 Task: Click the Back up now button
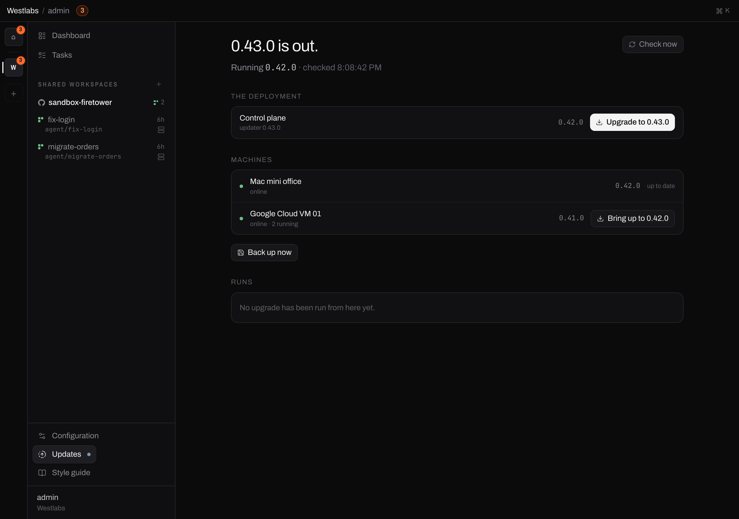click(x=264, y=253)
